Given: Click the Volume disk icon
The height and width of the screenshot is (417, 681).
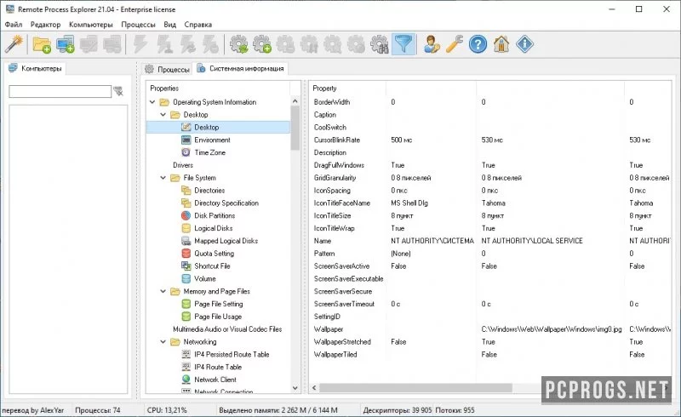Looking at the screenshot, I should (186, 278).
